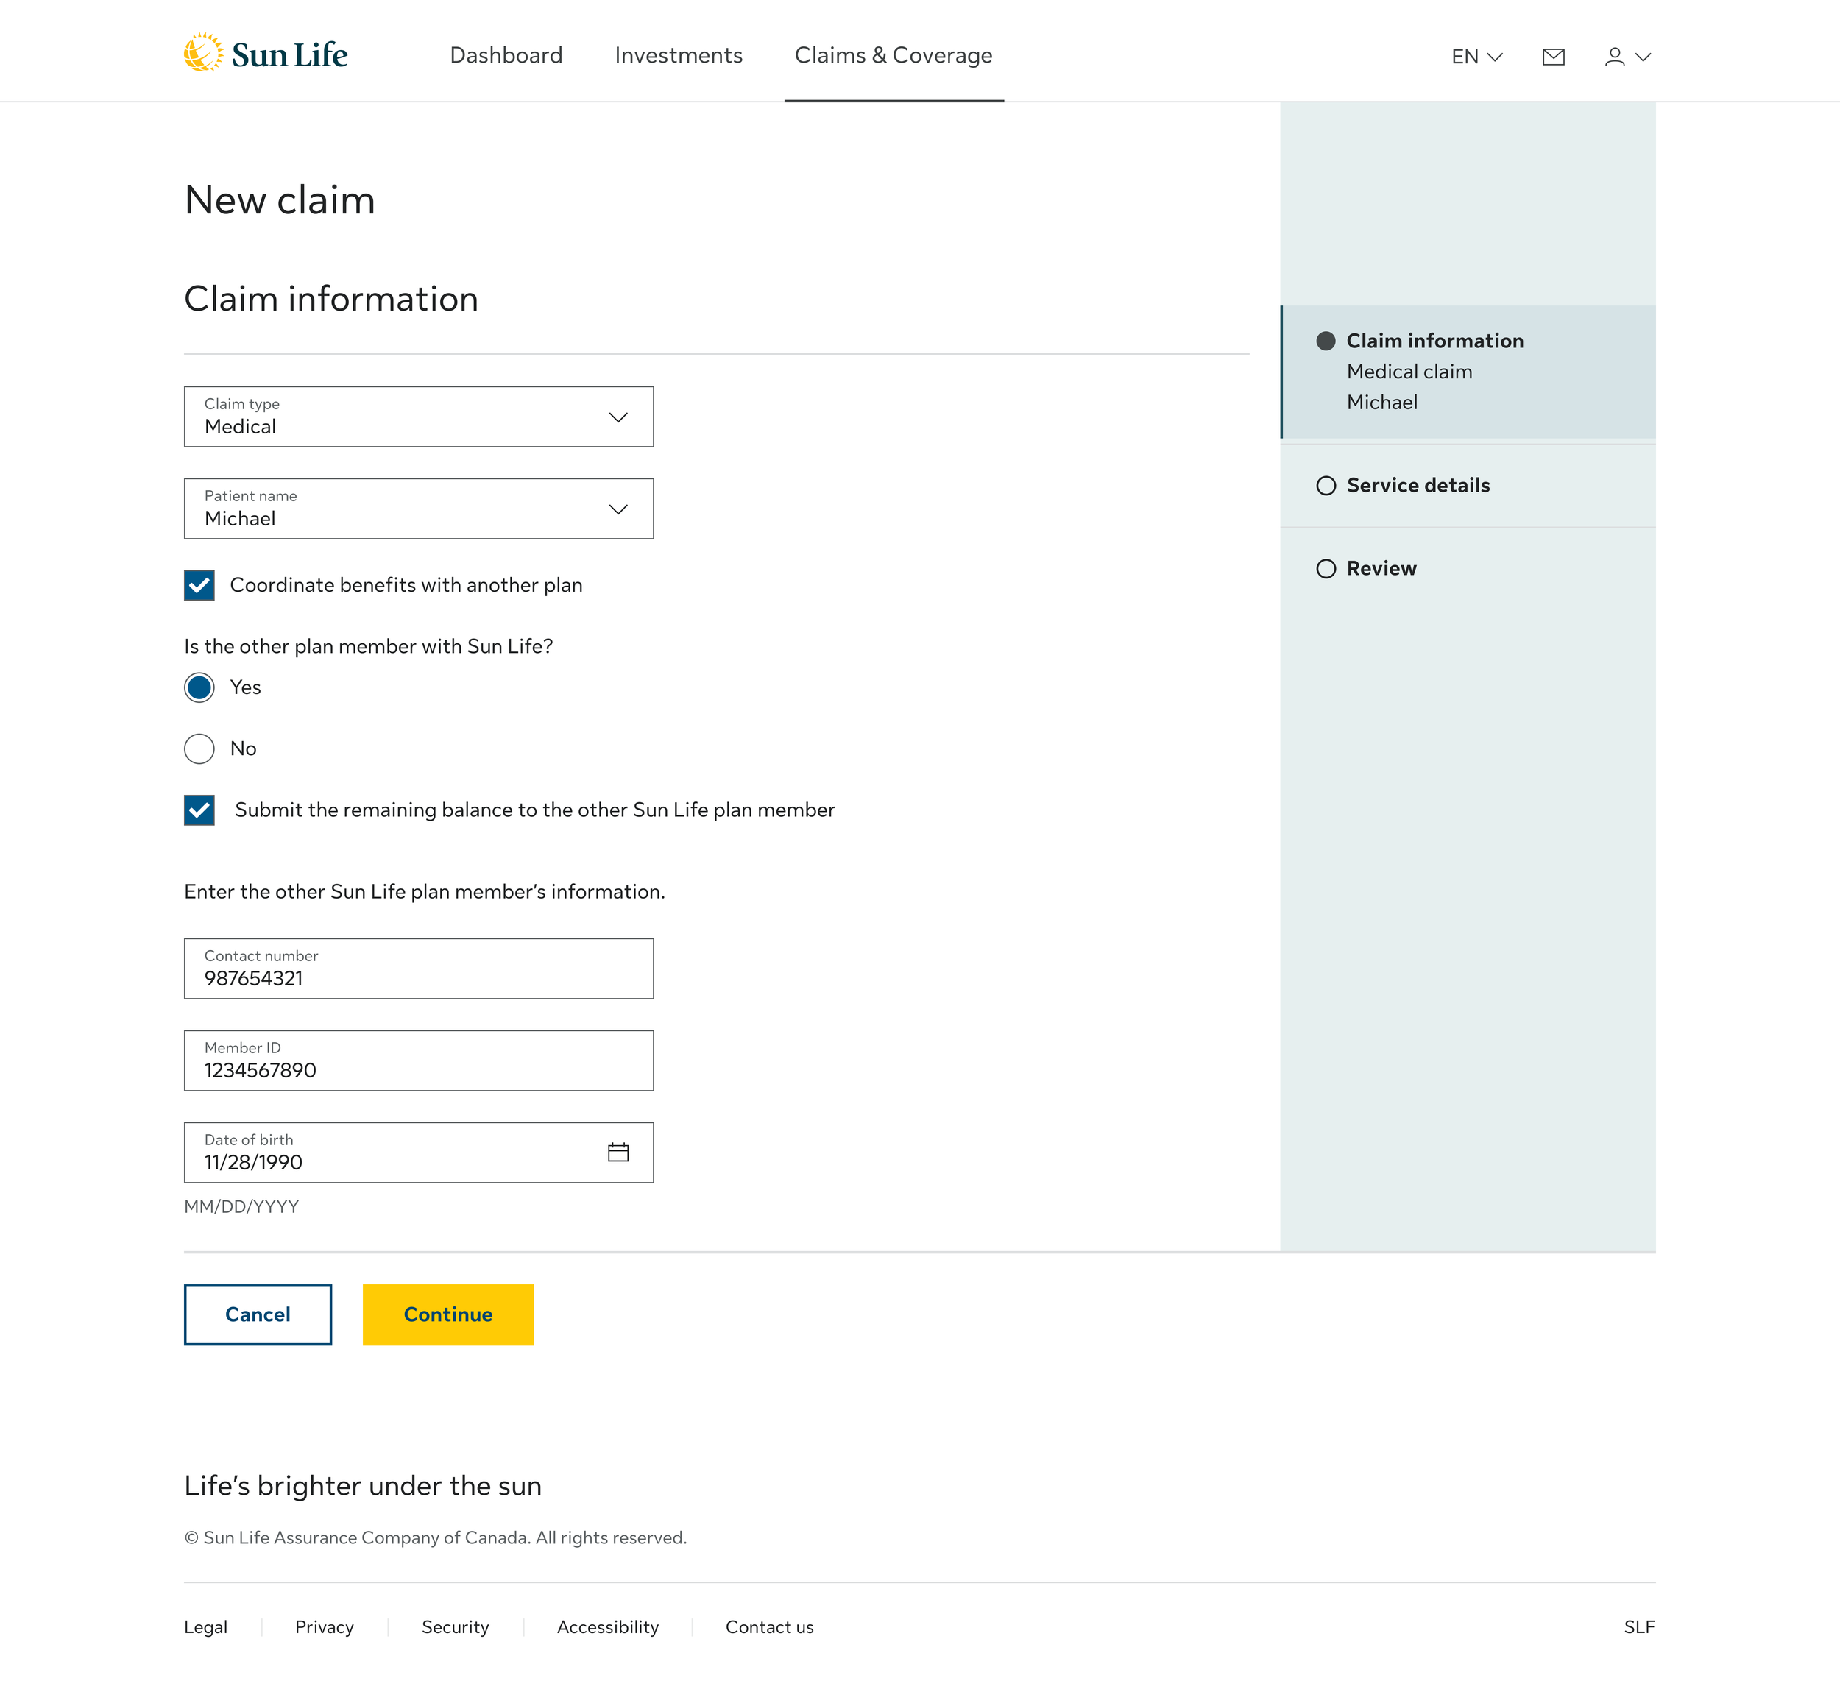Click the Service details step label
Viewport: 1840px width, 1692px height.
(1418, 485)
